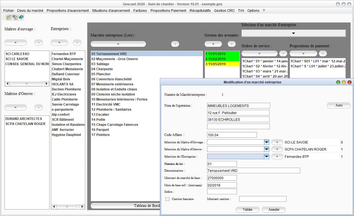
Task: Select SCI CARLESSO in Maîtres d'ouvrage list
Action: 27,54
